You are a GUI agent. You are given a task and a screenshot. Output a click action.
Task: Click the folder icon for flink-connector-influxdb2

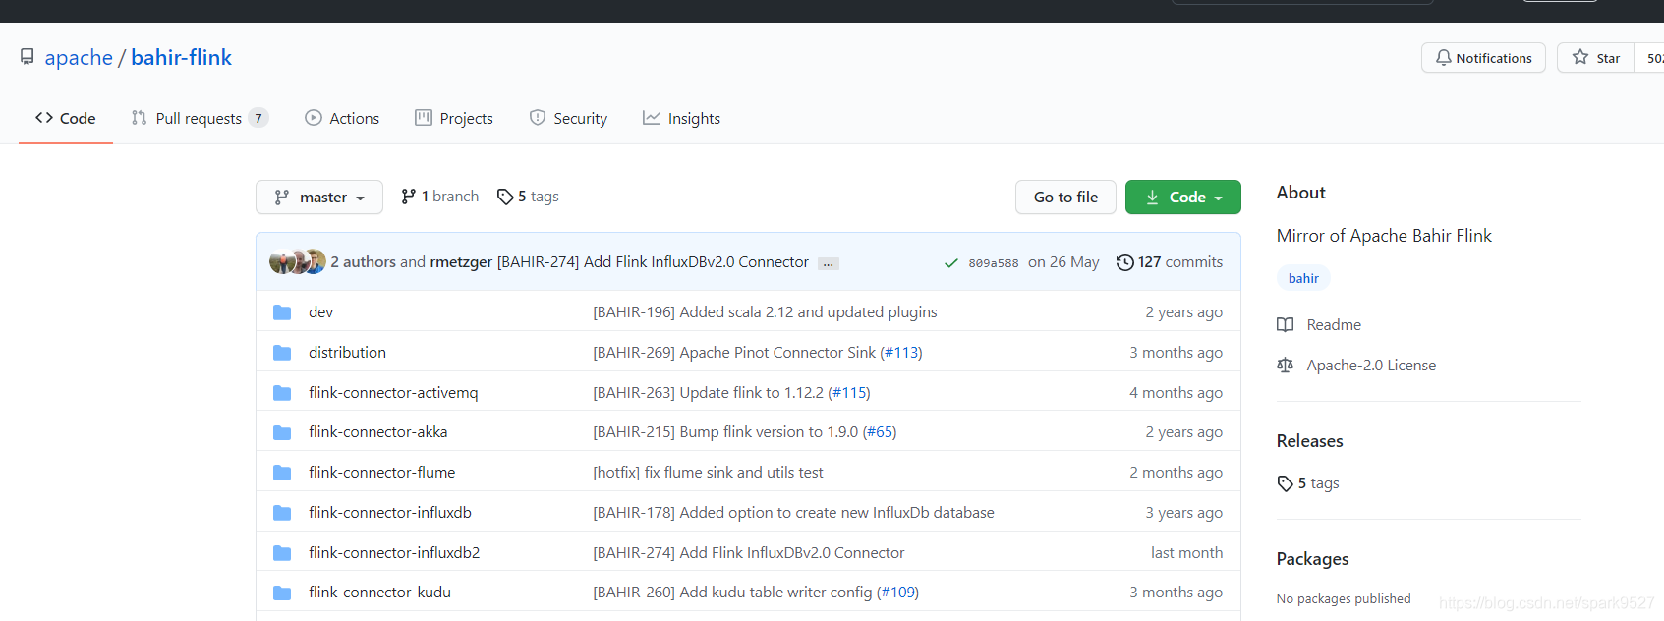[x=282, y=553]
